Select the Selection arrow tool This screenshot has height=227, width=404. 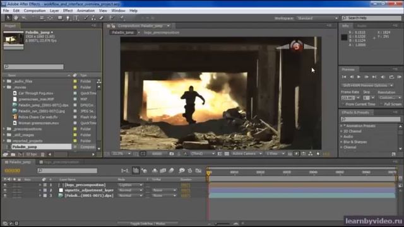[x=8, y=18]
